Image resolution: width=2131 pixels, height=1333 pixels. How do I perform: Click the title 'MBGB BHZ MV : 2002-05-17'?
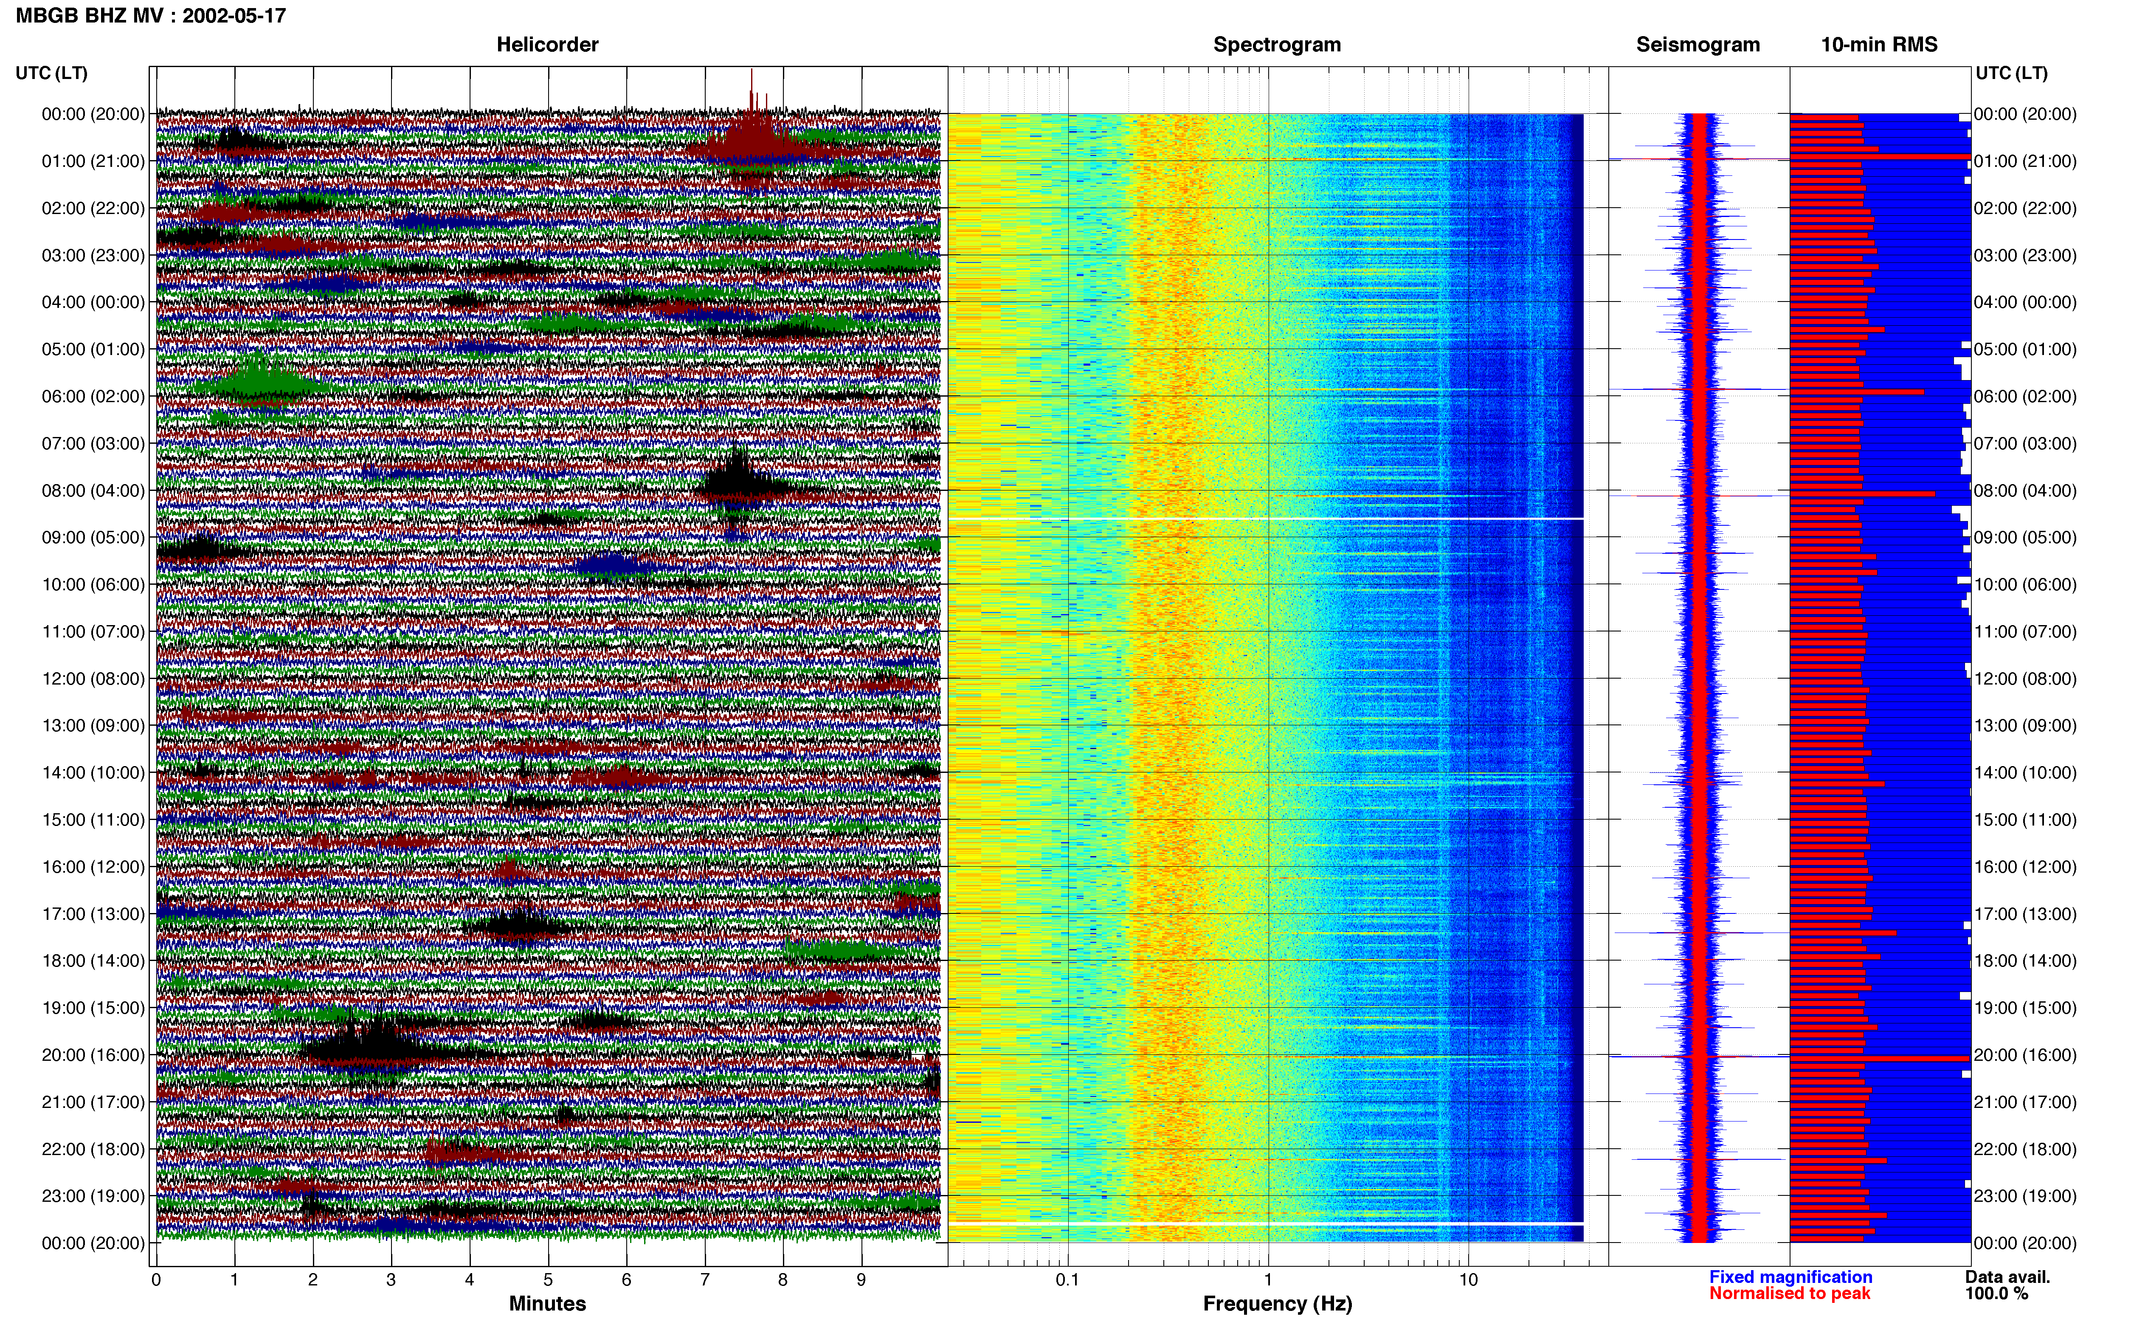[151, 15]
